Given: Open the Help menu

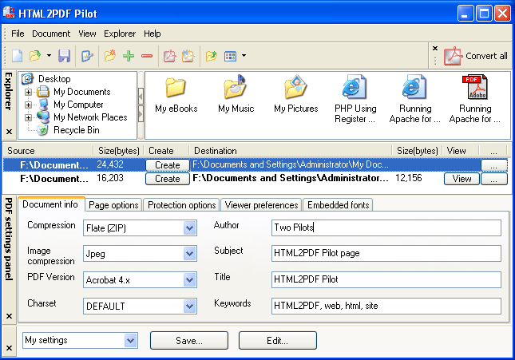Looking at the screenshot, I should 152,34.
